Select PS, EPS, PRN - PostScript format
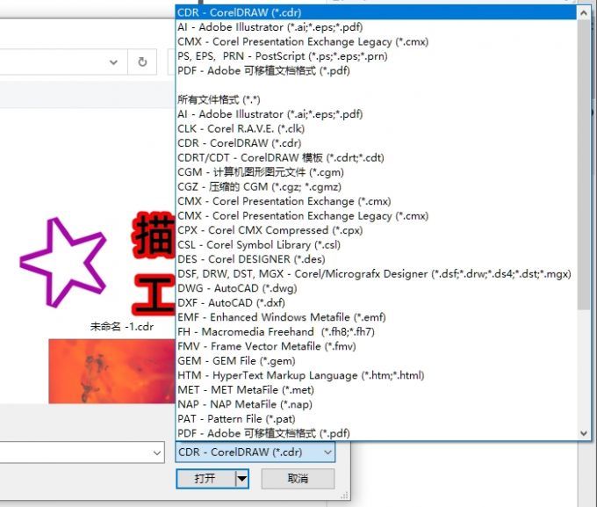This screenshot has height=507, width=597. pos(376,56)
